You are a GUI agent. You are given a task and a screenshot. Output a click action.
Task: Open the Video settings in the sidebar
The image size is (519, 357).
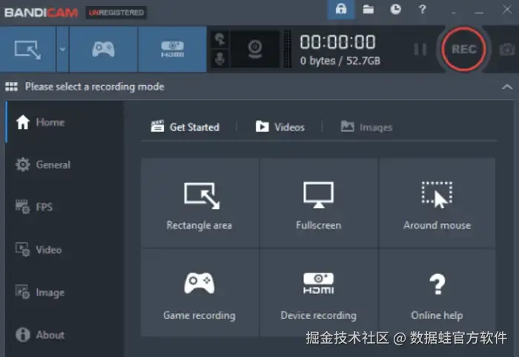click(x=65, y=250)
